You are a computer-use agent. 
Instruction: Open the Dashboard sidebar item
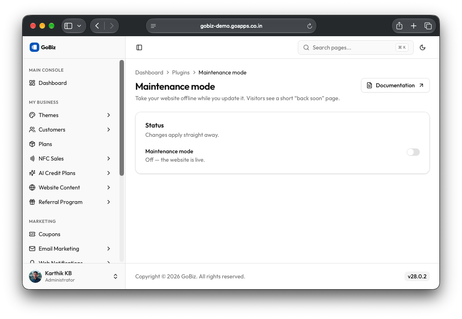coord(70,83)
